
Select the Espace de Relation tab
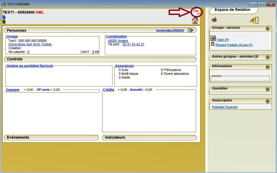(233, 10)
